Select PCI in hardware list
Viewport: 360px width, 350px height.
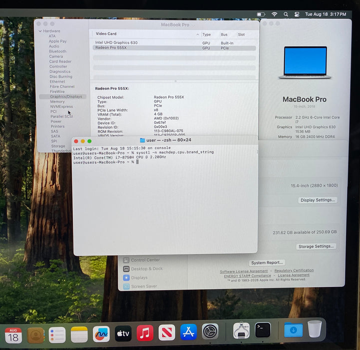tap(53, 111)
